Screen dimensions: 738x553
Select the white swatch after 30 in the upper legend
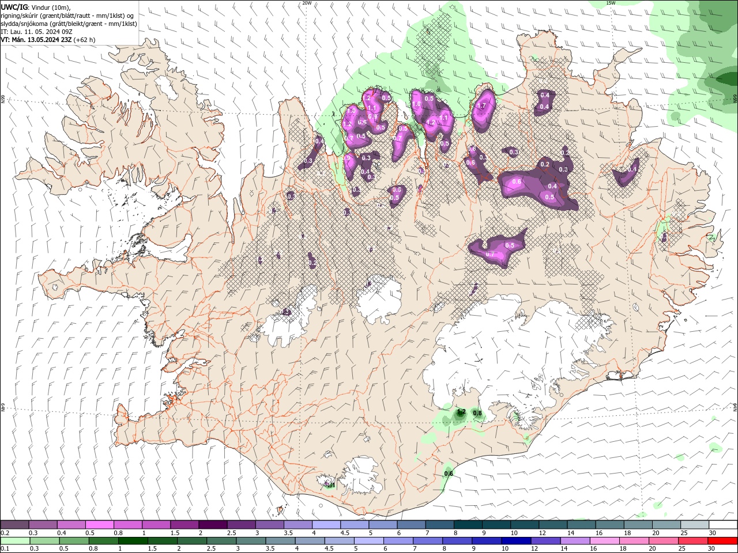coord(724,525)
